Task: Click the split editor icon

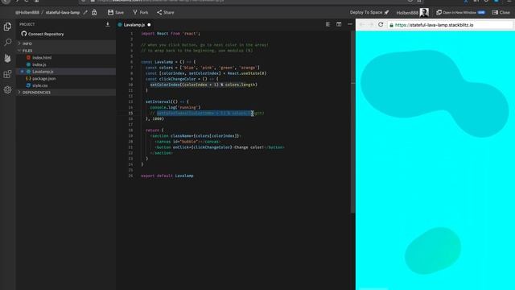Action: click(339, 24)
